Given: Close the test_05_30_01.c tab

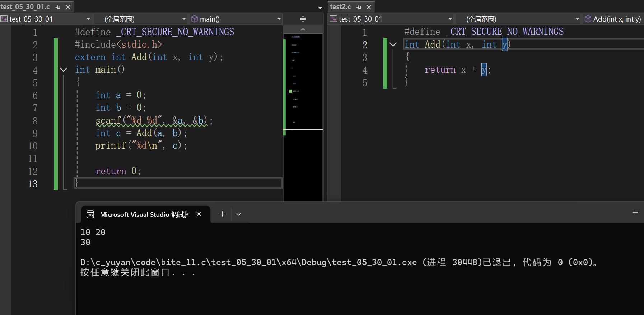Looking at the screenshot, I should [68, 7].
